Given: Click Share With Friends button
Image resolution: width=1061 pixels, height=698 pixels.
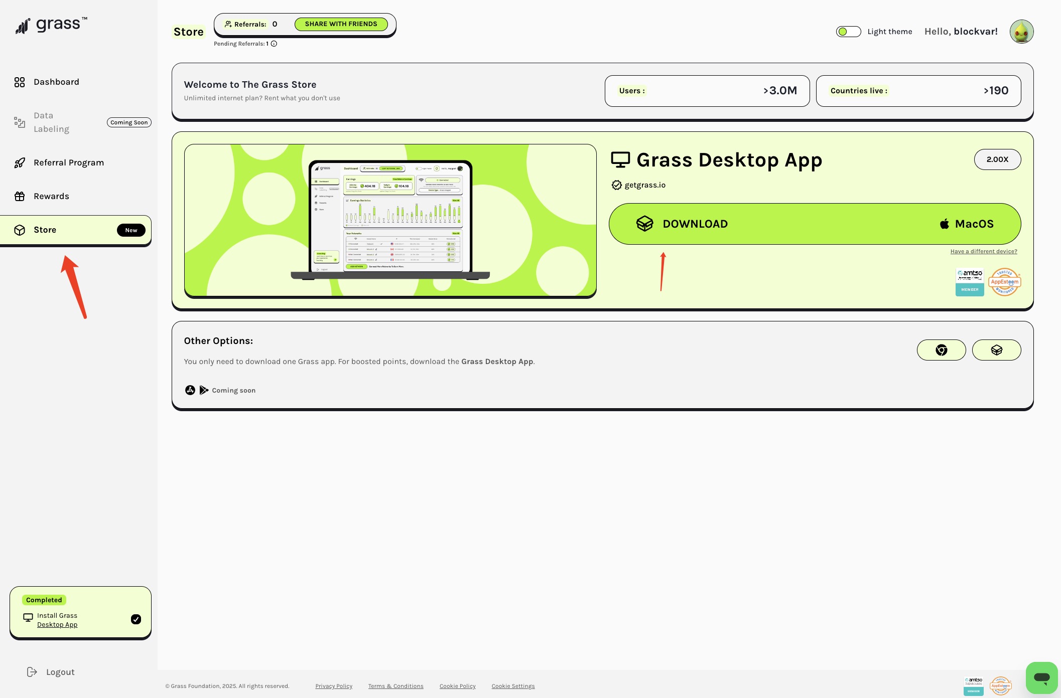Looking at the screenshot, I should click(x=341, y=24).
